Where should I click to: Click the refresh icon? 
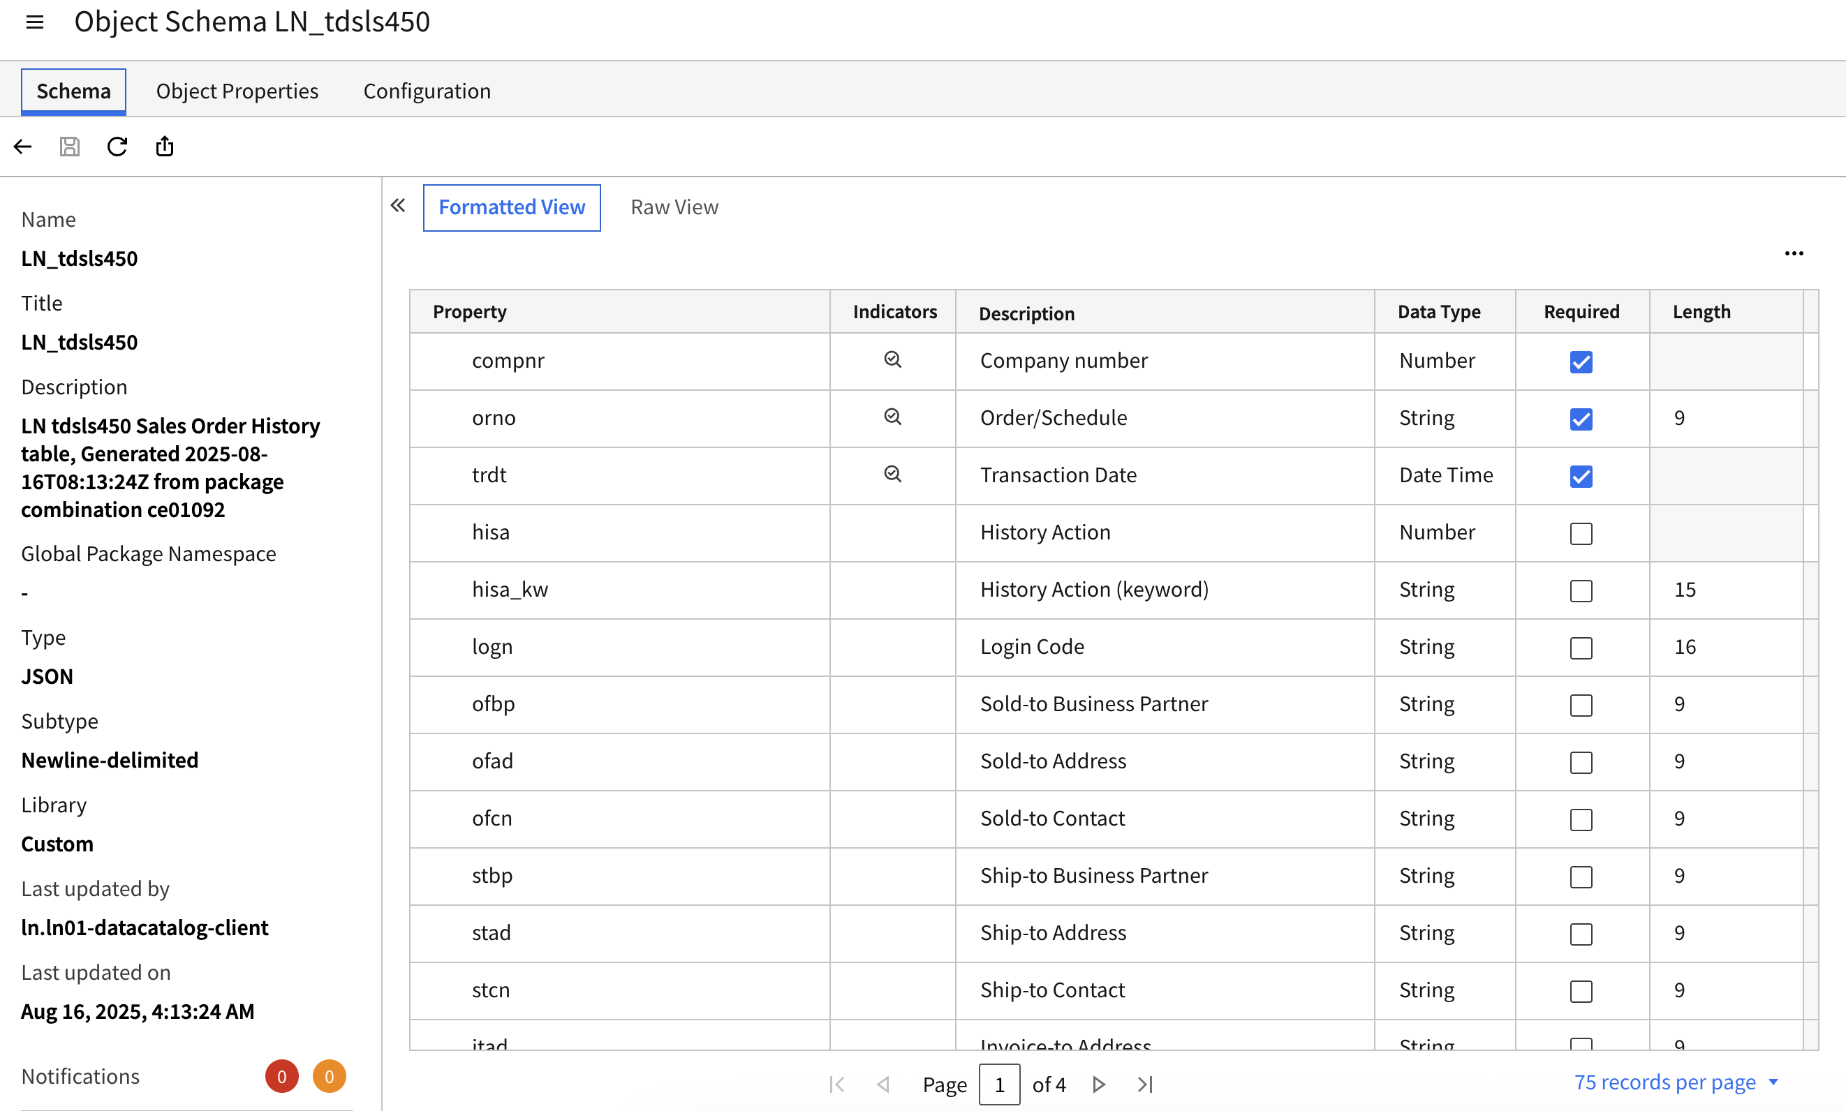[x=117, y=147]
